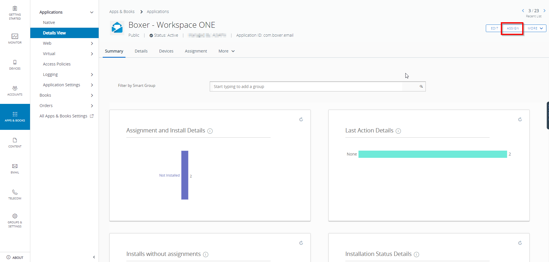Open the Accounts section

[15, 90]
